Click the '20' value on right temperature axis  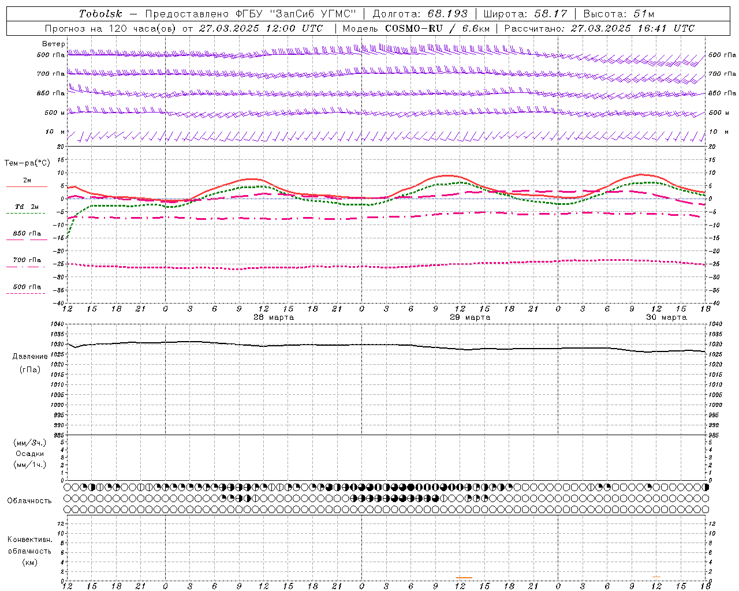click(712, 147)
